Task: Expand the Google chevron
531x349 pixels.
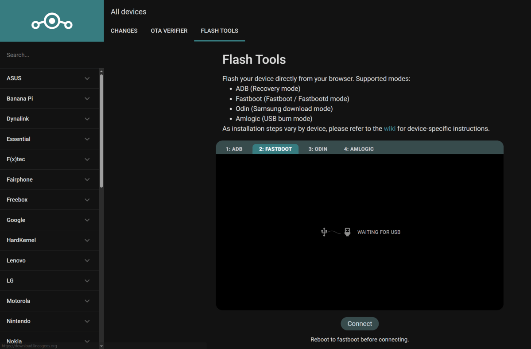Action: click(87, 220)
